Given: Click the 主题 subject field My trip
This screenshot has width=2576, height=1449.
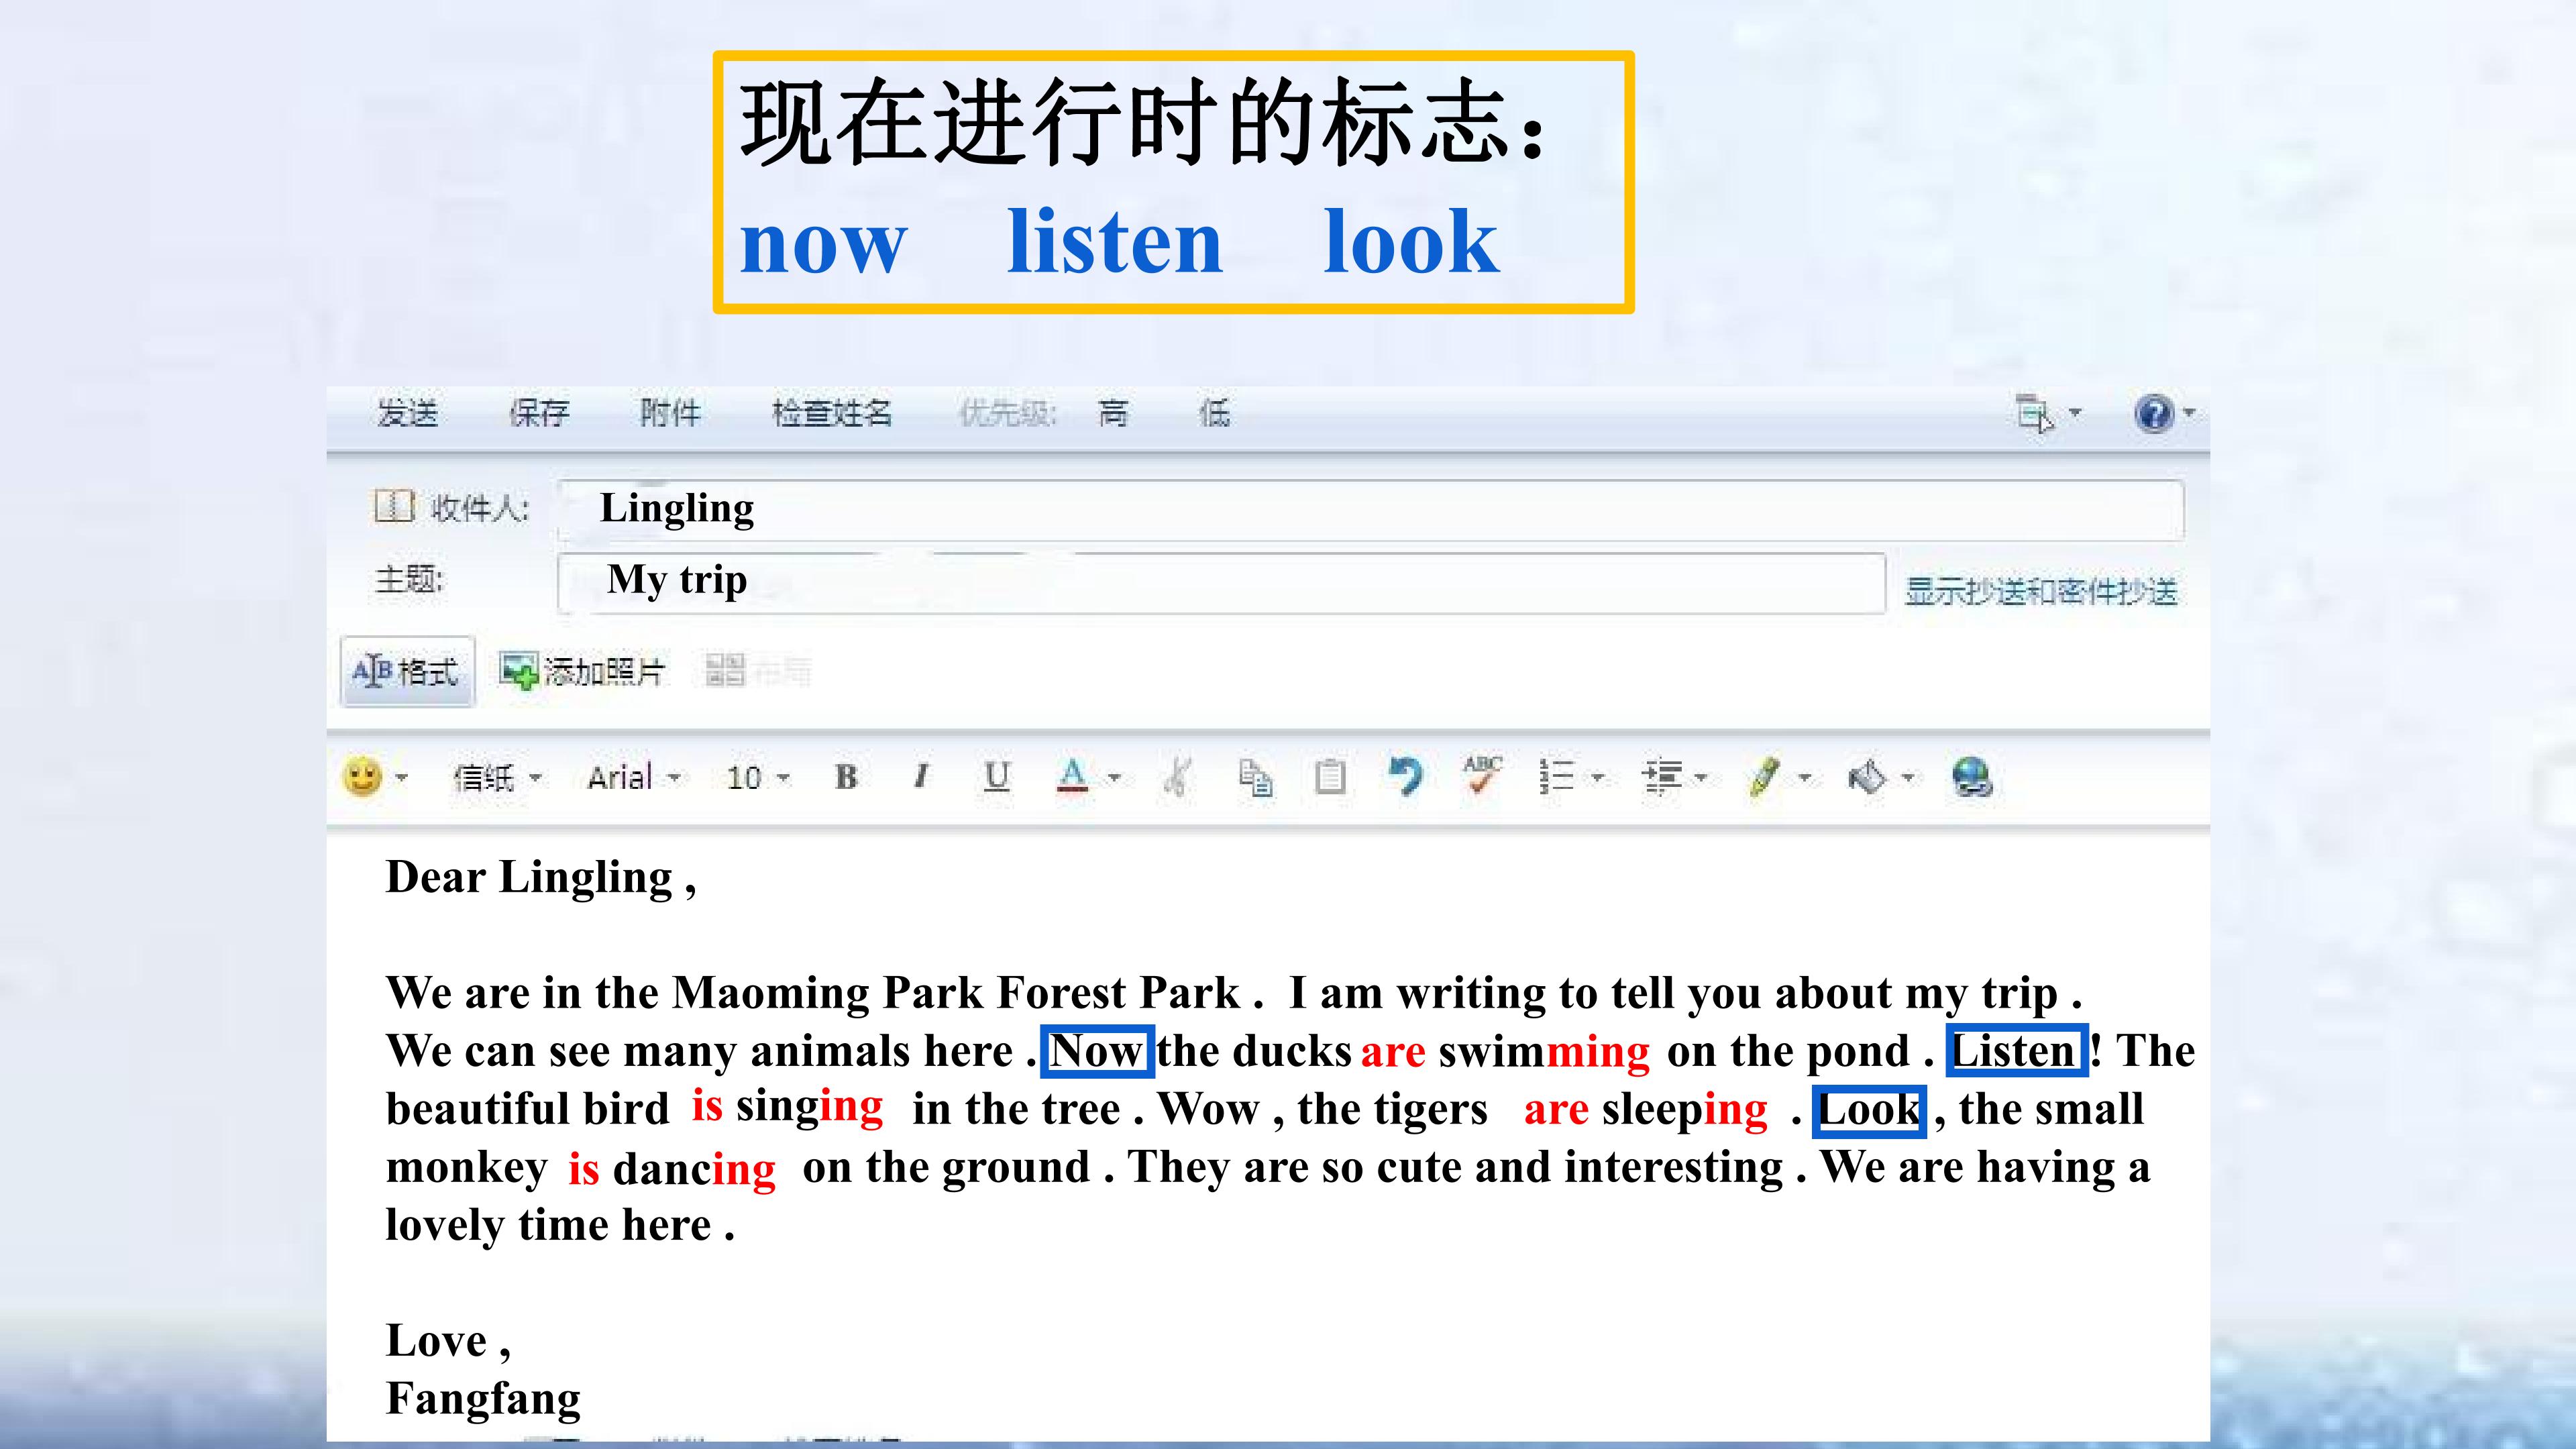Looking at the screenshot, I should [1221, 582].
